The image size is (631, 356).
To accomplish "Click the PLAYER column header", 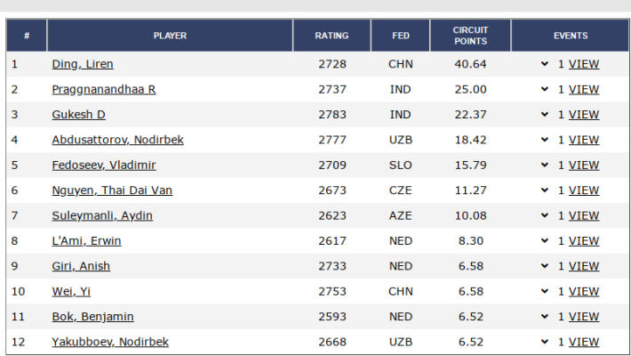I will click(170, 36).
